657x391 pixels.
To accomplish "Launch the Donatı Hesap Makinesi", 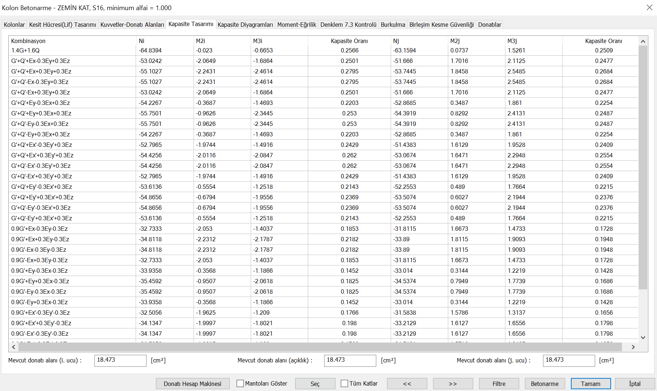I will pyautogui.click(x=192, y=383).
